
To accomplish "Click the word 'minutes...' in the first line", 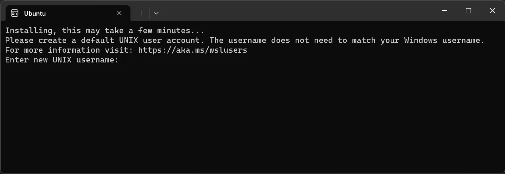I will [181, 30].
